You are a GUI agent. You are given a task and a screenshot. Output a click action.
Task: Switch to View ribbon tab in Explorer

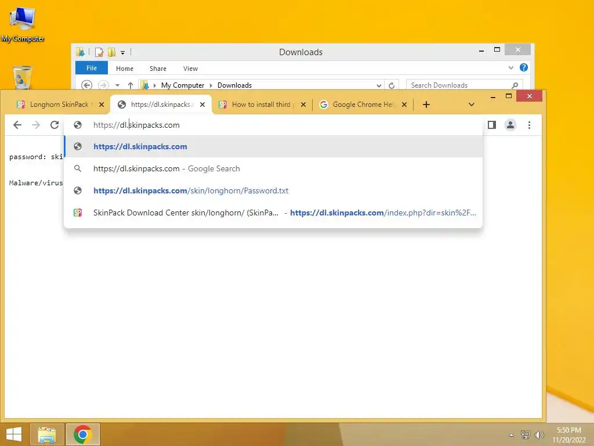190,69
